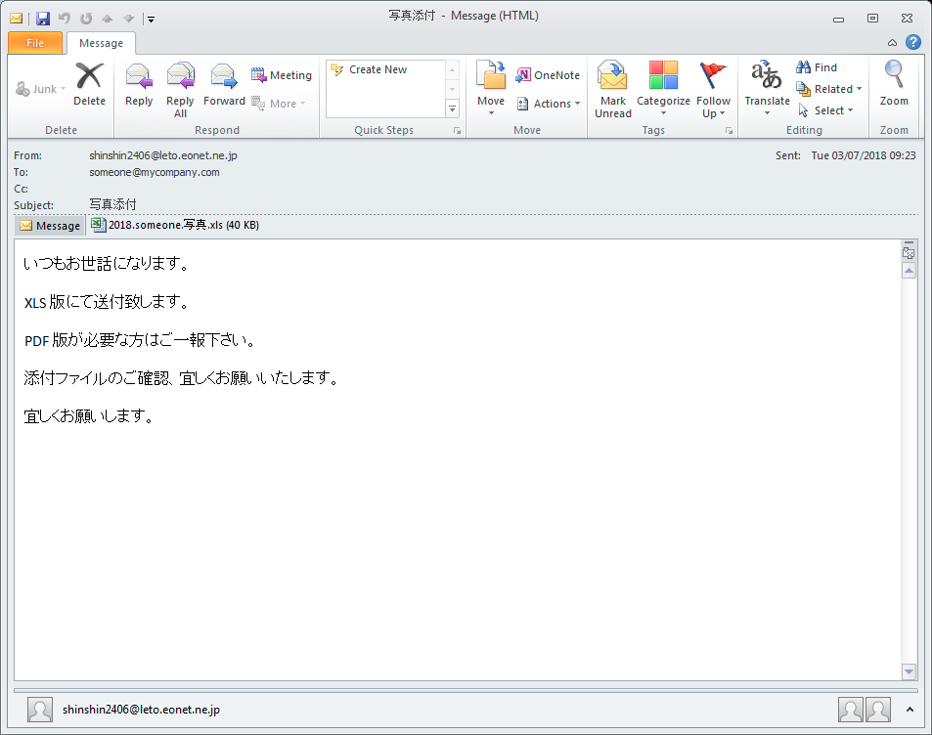Screen dimensions: 932x735
Task: Expand the Quick Steps gallery
Action: (x=453, y=108)
